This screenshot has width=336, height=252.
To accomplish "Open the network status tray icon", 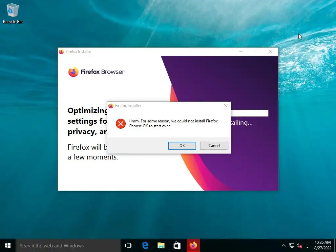I will pos(292,245).
